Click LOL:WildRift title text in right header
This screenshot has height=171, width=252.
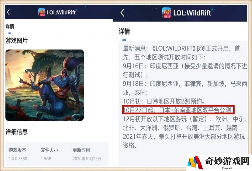coord(192,13)
